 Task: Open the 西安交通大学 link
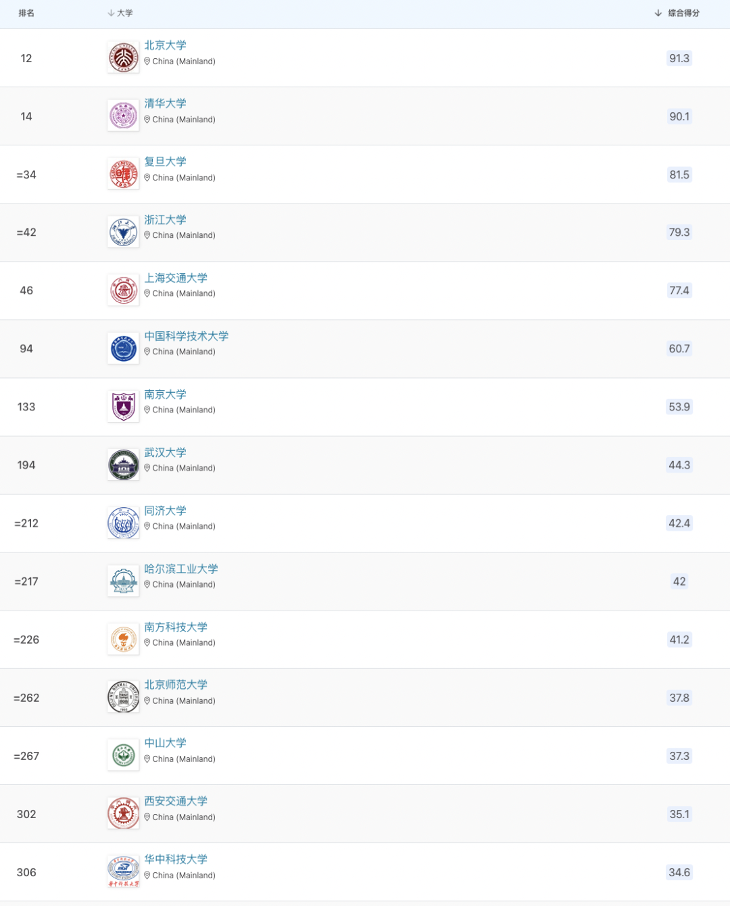tap(176, 801)
